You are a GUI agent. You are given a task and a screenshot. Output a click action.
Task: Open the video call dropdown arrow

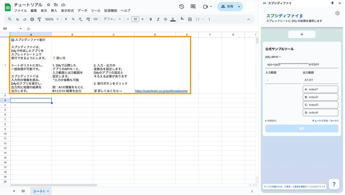pyautogui.click(x=211, y=7)
